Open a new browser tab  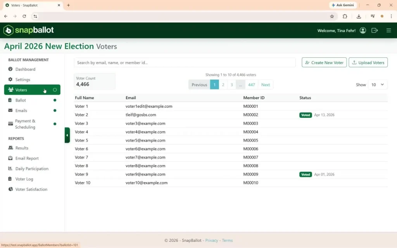(x=68, y=5)
